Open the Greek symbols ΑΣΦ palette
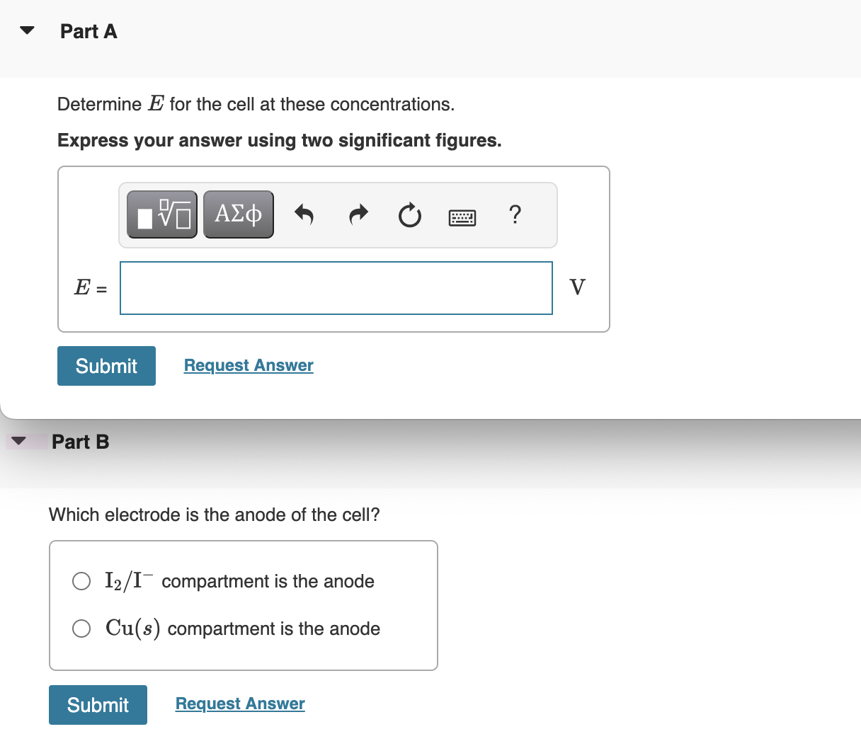 tap(239, 214)
